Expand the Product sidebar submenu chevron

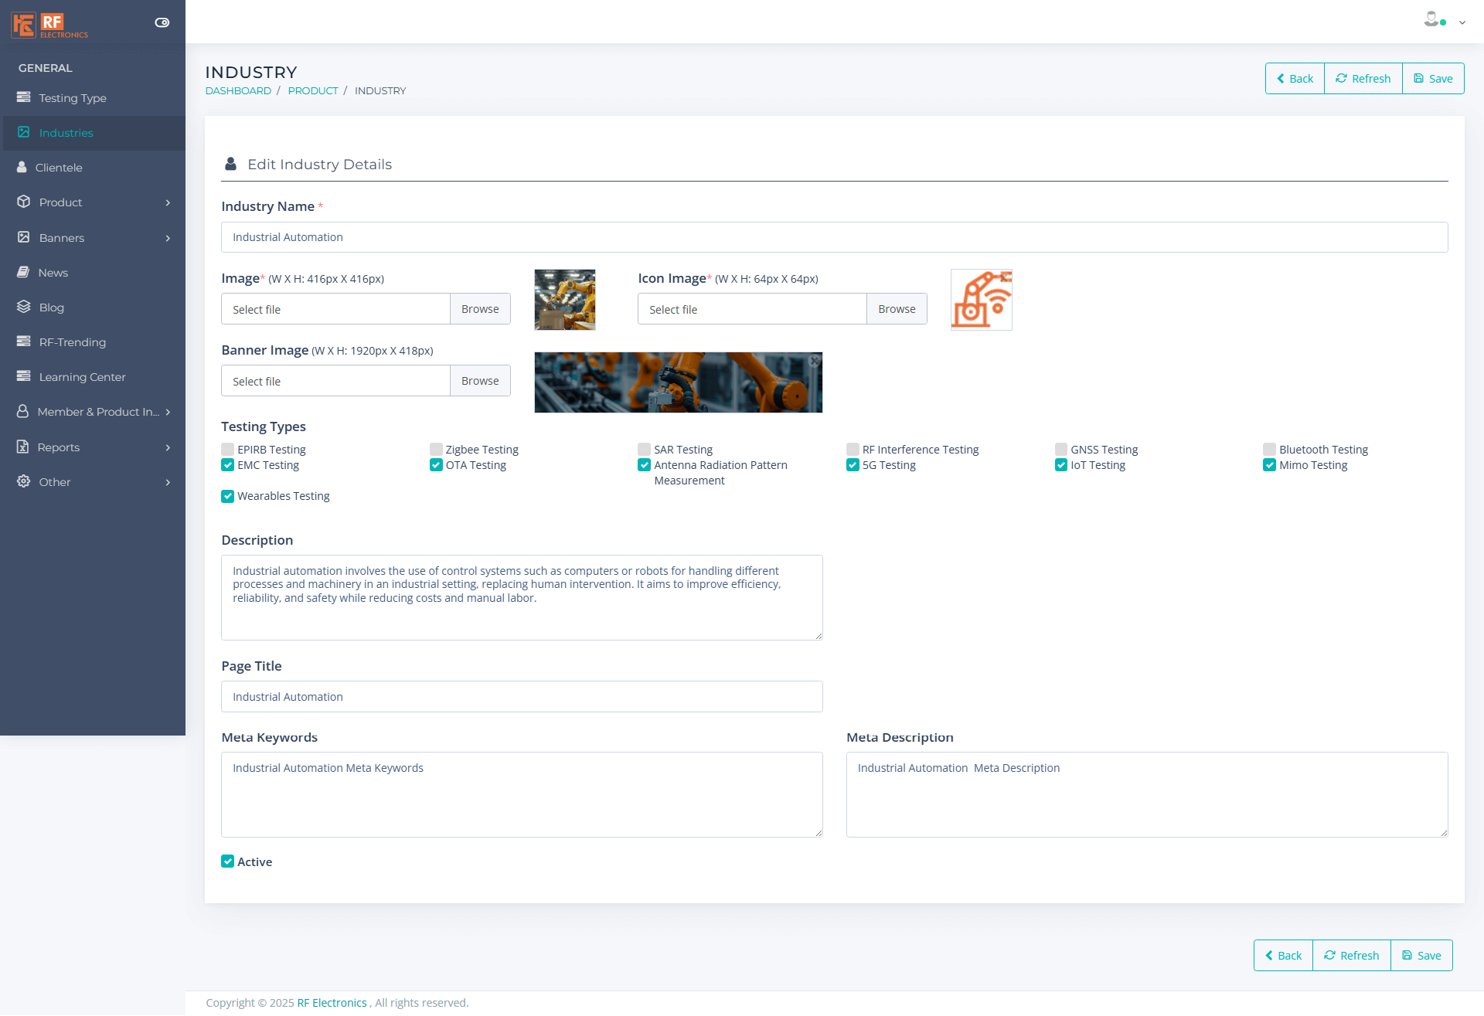168,202
